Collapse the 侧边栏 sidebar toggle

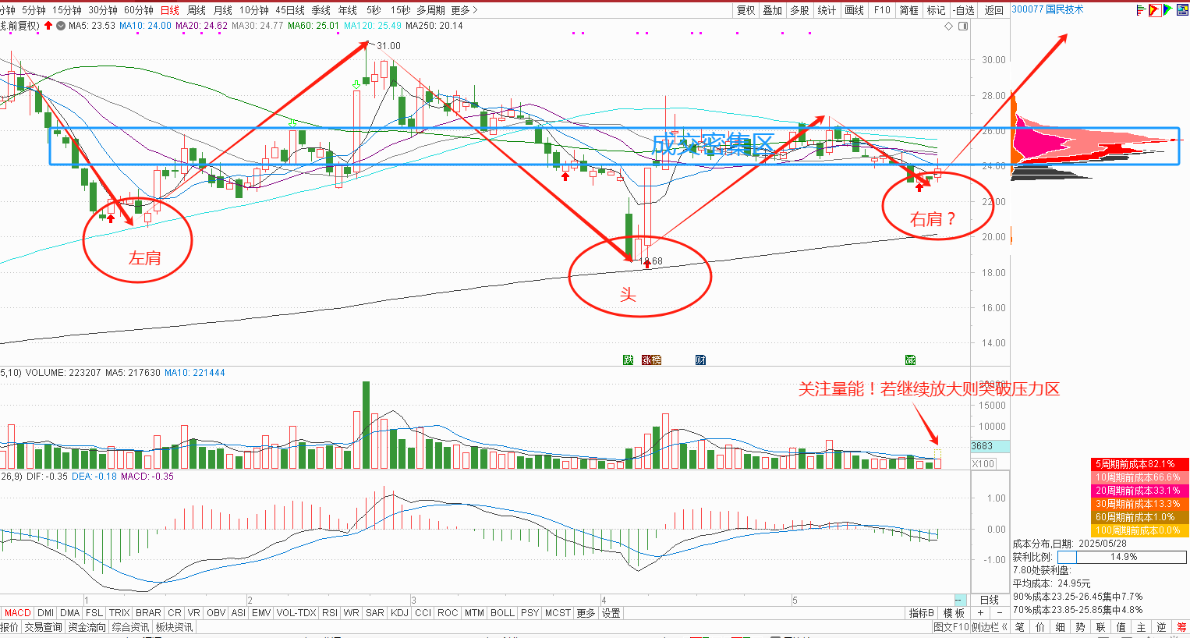coord(990,627)
